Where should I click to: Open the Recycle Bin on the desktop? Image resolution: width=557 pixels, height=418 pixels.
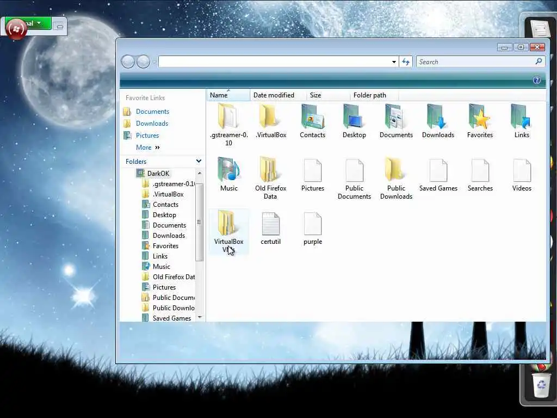point(541,385)
